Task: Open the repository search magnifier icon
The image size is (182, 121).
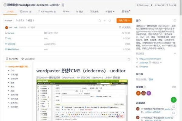Action: [99, 21]
